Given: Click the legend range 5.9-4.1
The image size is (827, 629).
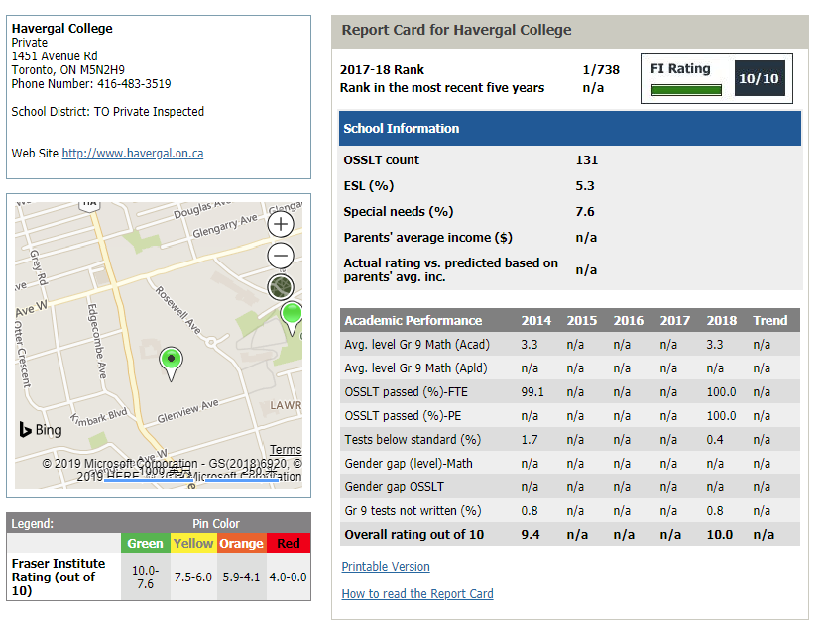Looking at the screenshot, I should 241,577.
